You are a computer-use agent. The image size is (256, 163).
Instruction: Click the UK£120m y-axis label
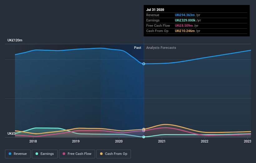pyautogui.click(x=15, y=40)
